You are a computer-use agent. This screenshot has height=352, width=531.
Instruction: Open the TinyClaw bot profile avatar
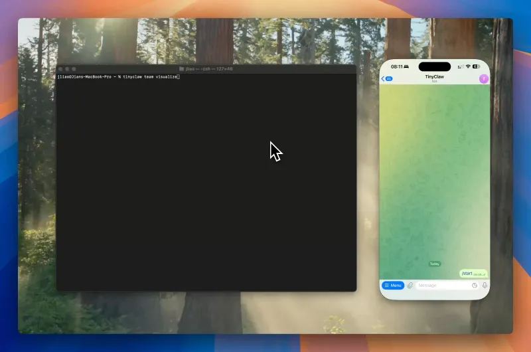(x=484, y=78)
